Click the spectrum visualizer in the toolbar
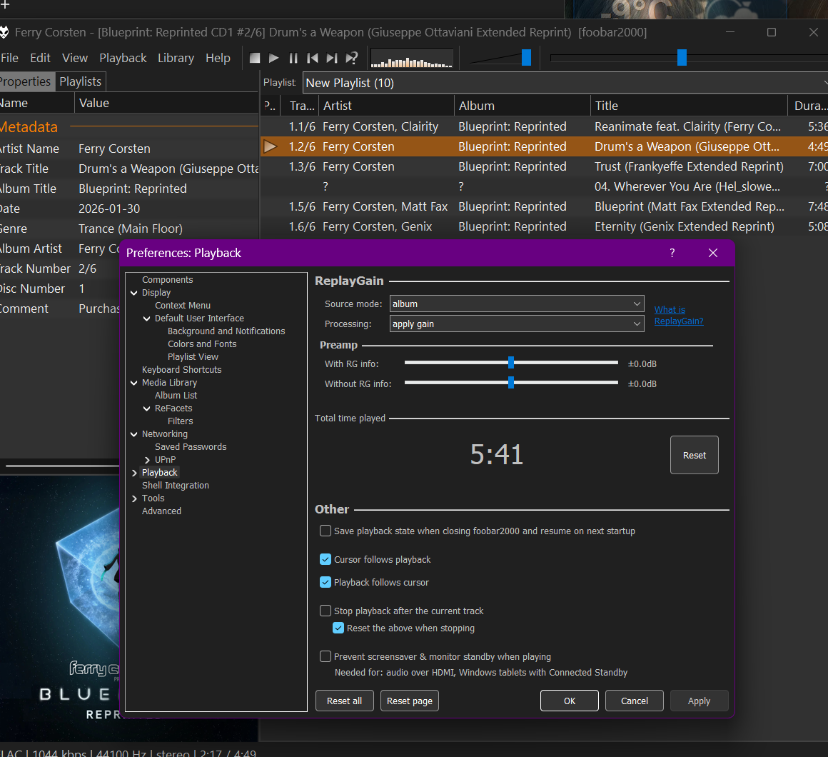828x757 pixels. (412, 58)
